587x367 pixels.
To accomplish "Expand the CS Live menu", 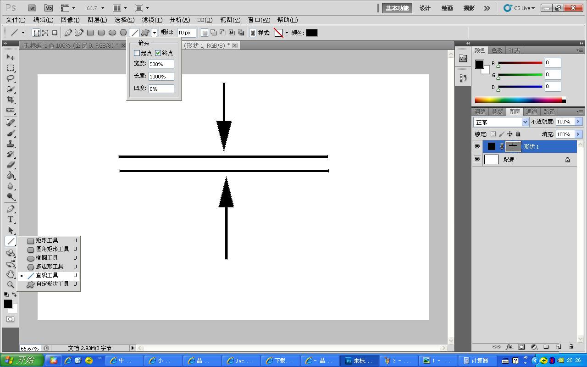I will pos(519,8).
